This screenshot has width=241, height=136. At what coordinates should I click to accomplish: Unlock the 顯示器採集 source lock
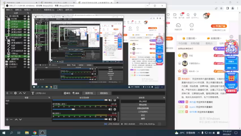(28, 16)
